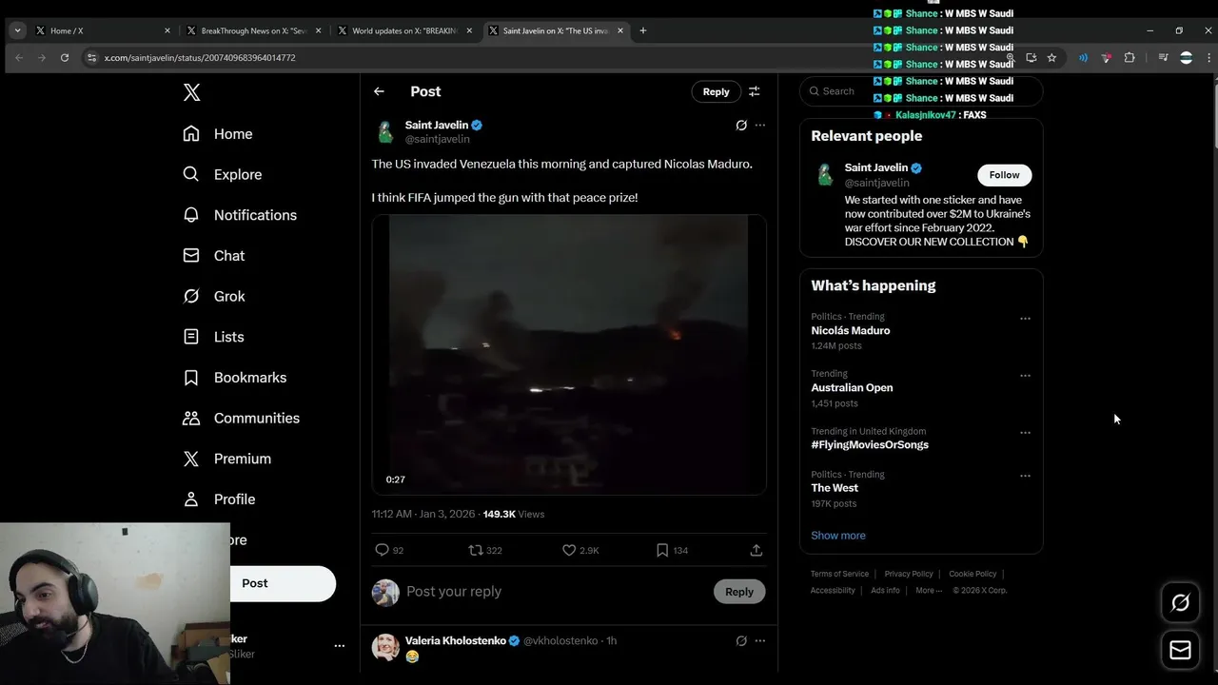Click the Home bell-house icon

point(191,133)
